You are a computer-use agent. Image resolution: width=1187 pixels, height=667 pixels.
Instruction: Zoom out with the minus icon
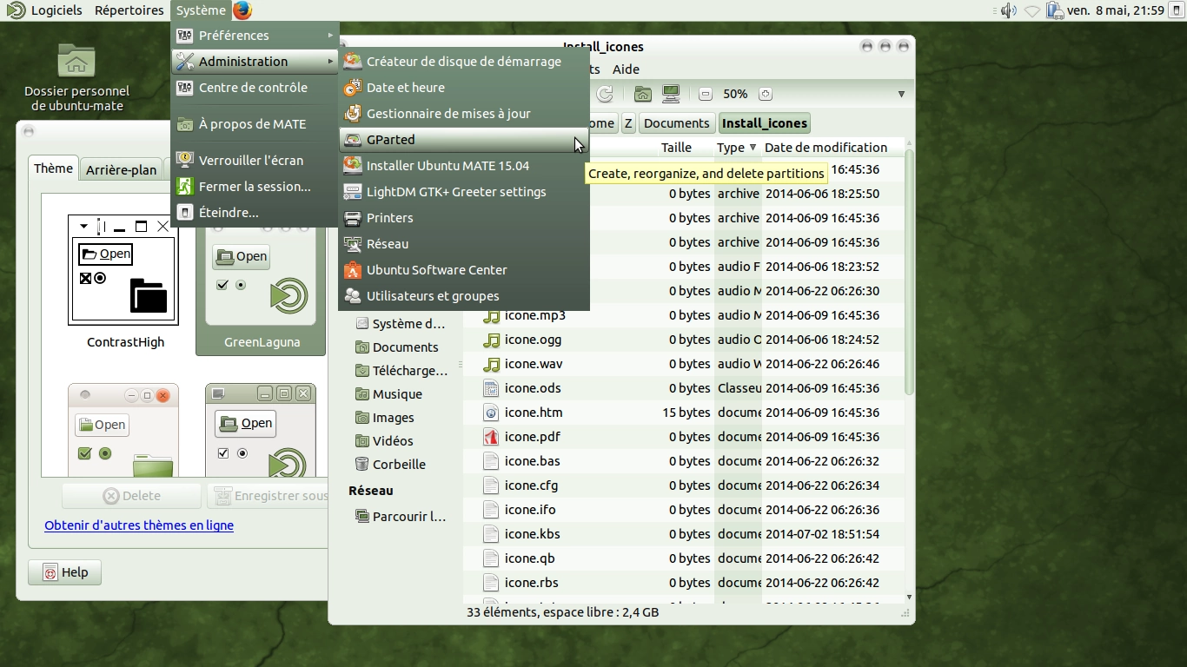coord(706,94)
